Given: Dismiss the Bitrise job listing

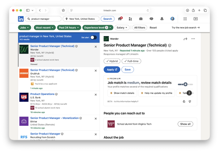Looking at the screenshot, I should pos(96,119).
